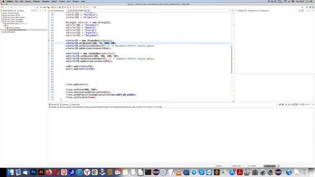Click the Project Explorer view menu icon
Screen dimensions: 315x177
coord(40,11)
